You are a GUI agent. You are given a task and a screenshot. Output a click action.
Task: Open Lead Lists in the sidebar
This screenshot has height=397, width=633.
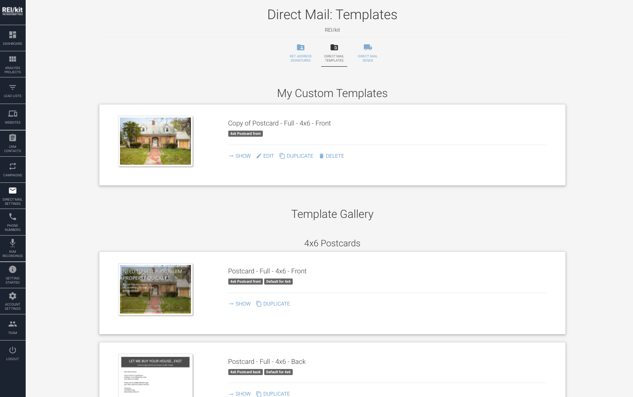13,90
